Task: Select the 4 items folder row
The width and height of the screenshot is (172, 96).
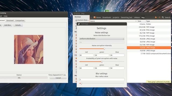Action: 149,24
